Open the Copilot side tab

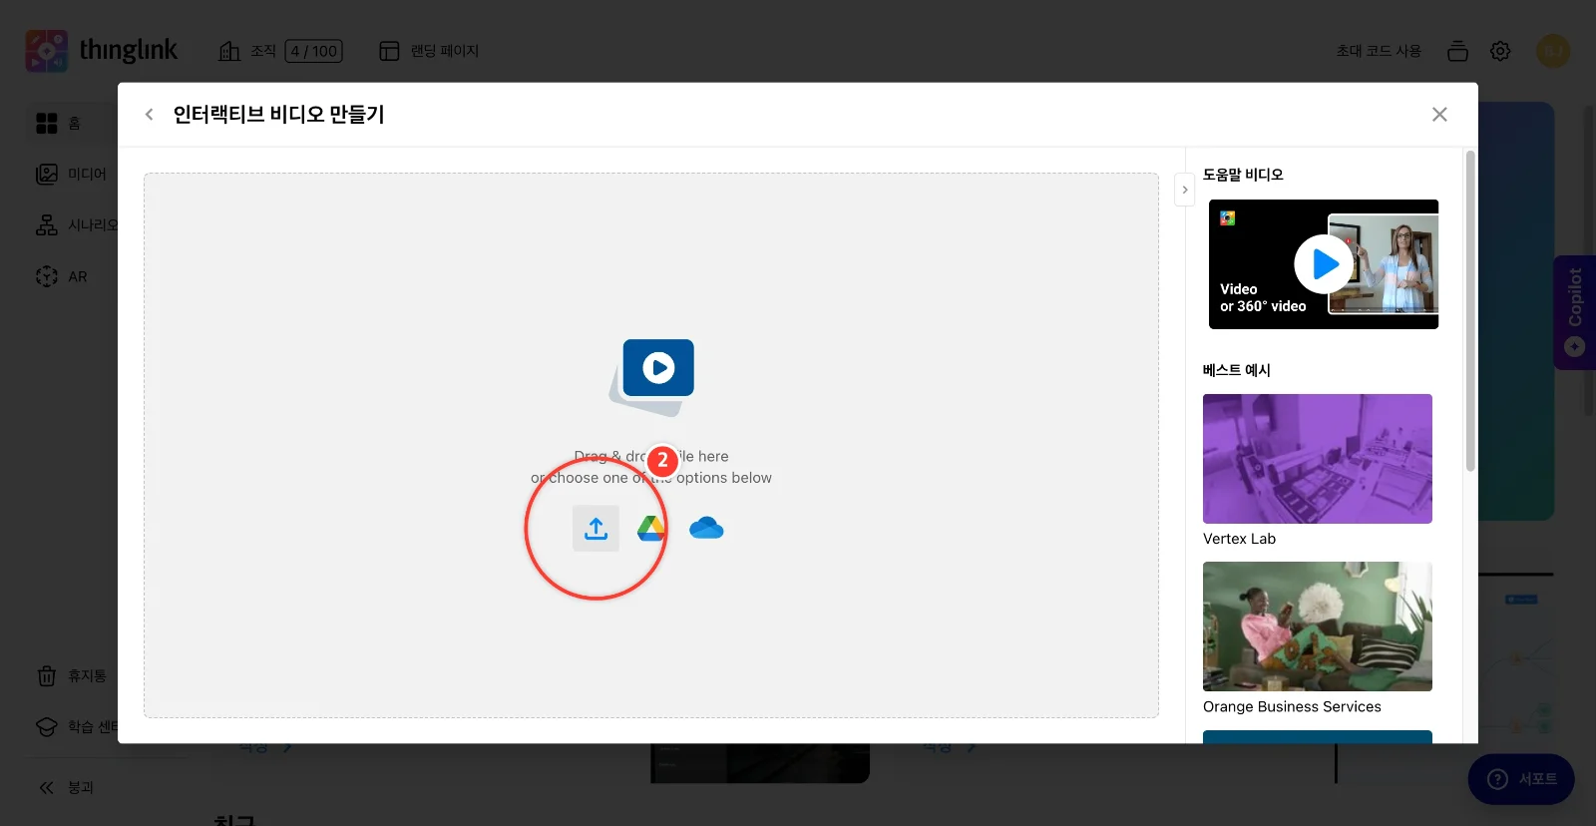click(1575, 312)
